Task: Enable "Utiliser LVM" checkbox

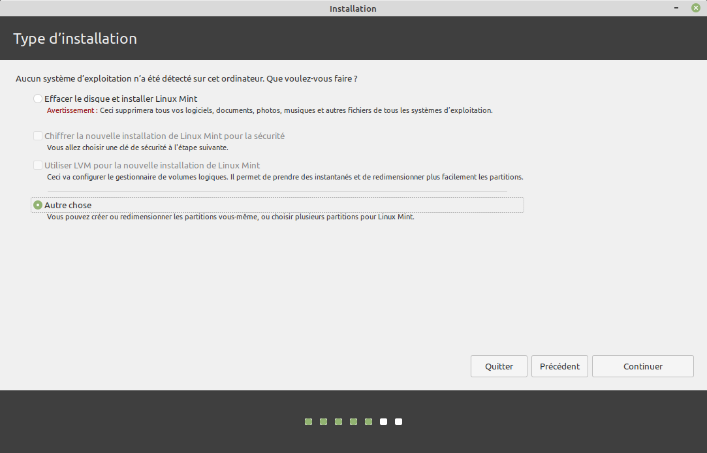Action: point(38,166)
